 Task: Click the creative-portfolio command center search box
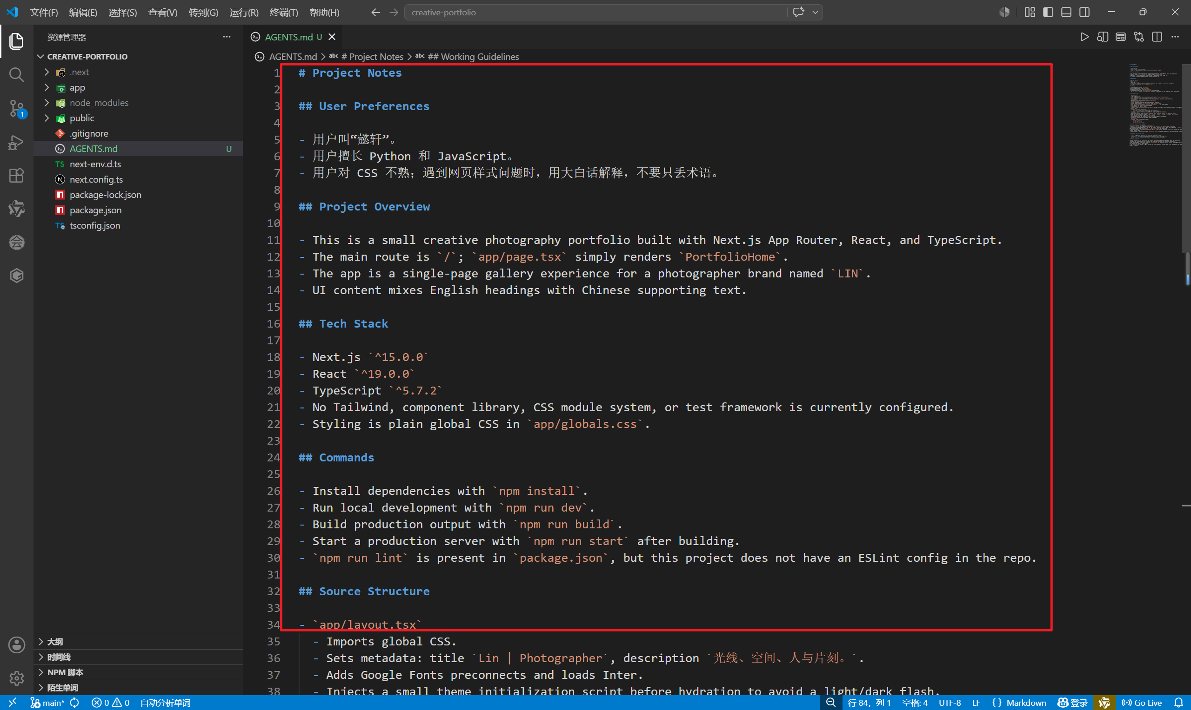[596, 13]
